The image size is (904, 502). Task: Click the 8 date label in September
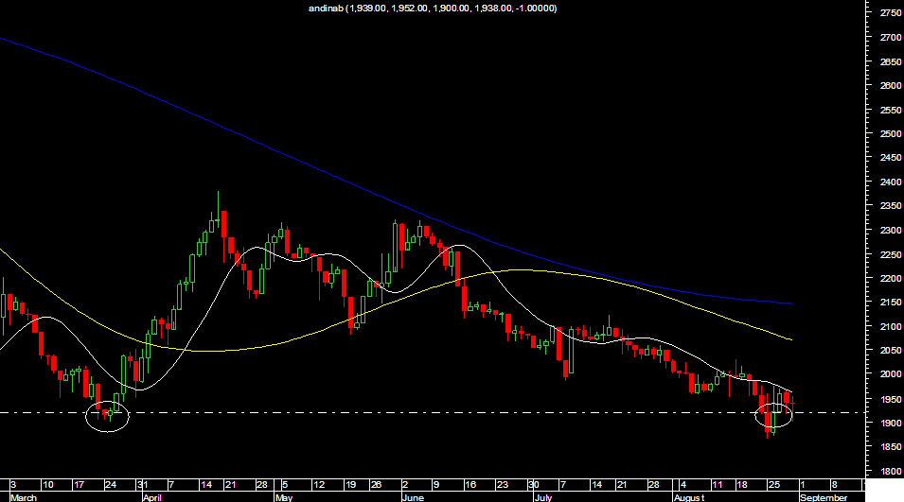tap(834, 485)
